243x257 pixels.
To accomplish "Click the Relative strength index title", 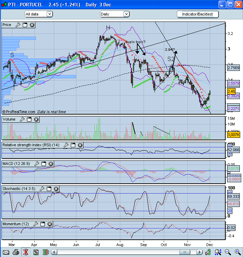I will point(31,145).
